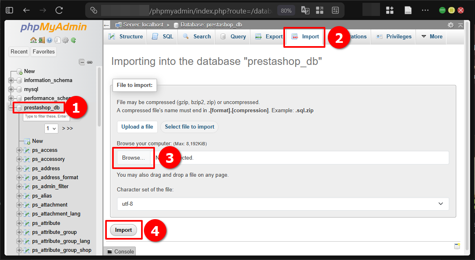Open the Search tab
Image resolution: width=475 pixels, height=260 pixels.
pos(196,36)
